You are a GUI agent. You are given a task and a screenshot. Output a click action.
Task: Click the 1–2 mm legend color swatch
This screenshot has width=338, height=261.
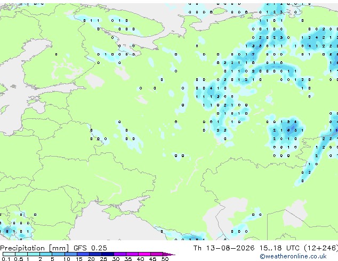pos(34,254)
